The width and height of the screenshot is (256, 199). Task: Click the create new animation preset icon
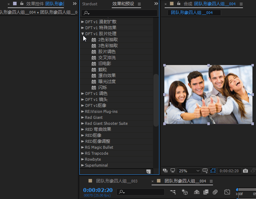(x=148, y=172)
